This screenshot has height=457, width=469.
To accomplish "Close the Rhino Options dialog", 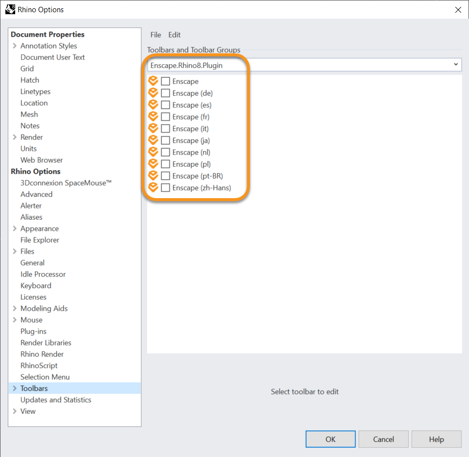I will [x=458, y=10].
